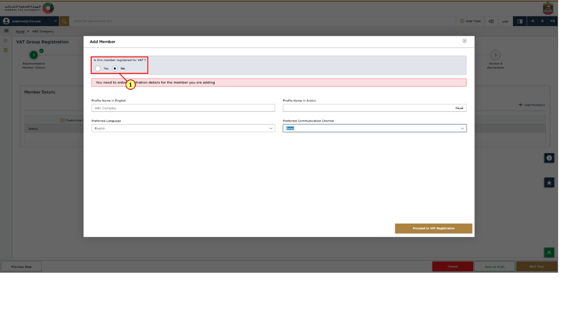Click the scroll-to-top green arrow icon
This screenshot has width=579, height=328.
549,253
